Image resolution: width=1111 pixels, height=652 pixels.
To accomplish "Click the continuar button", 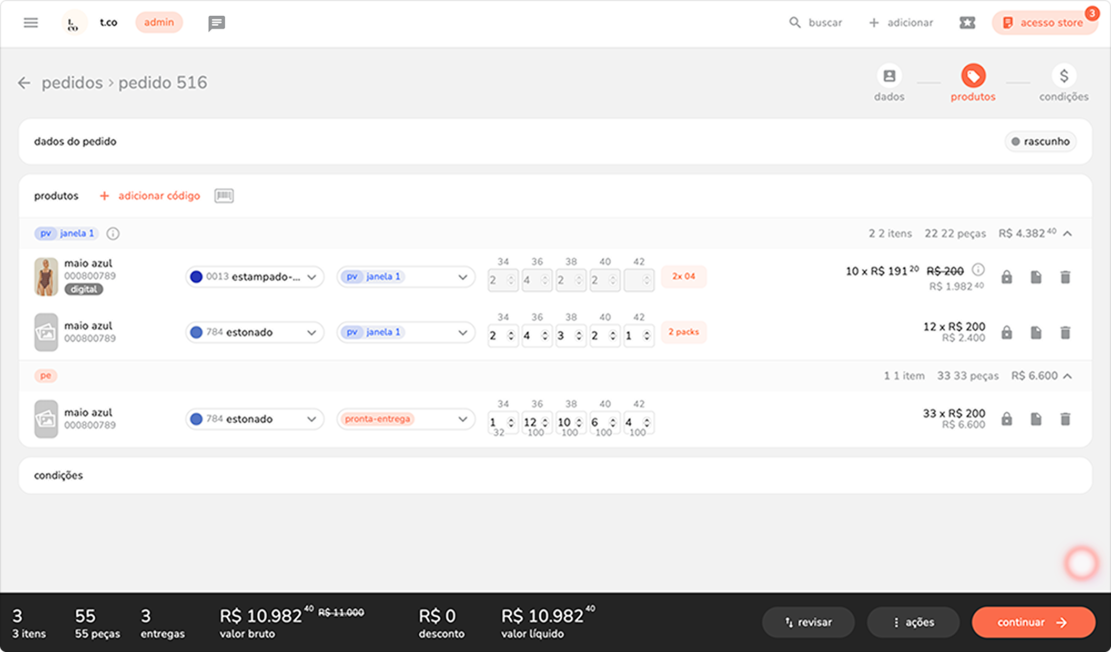I will click(x=1033, y=622).
